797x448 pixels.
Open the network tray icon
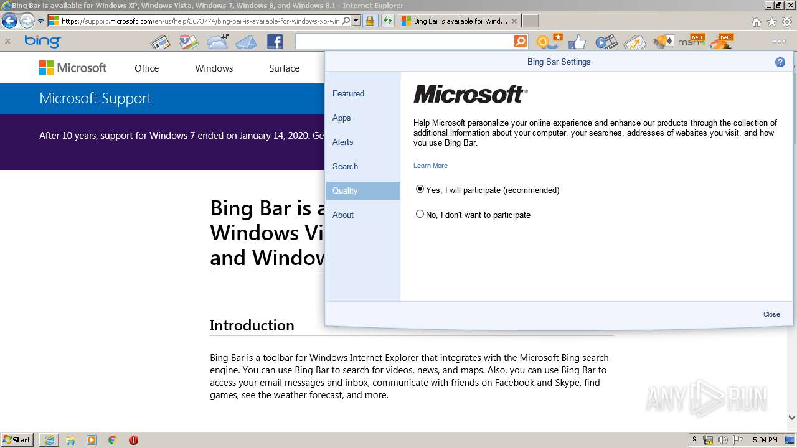point(708,440)
